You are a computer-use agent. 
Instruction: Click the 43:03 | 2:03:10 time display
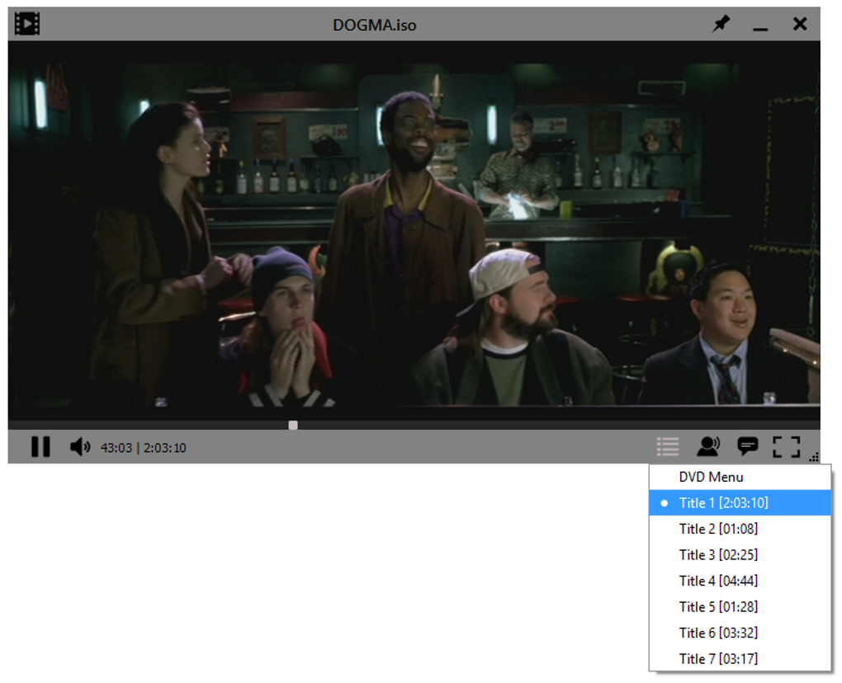click(144, 447)
